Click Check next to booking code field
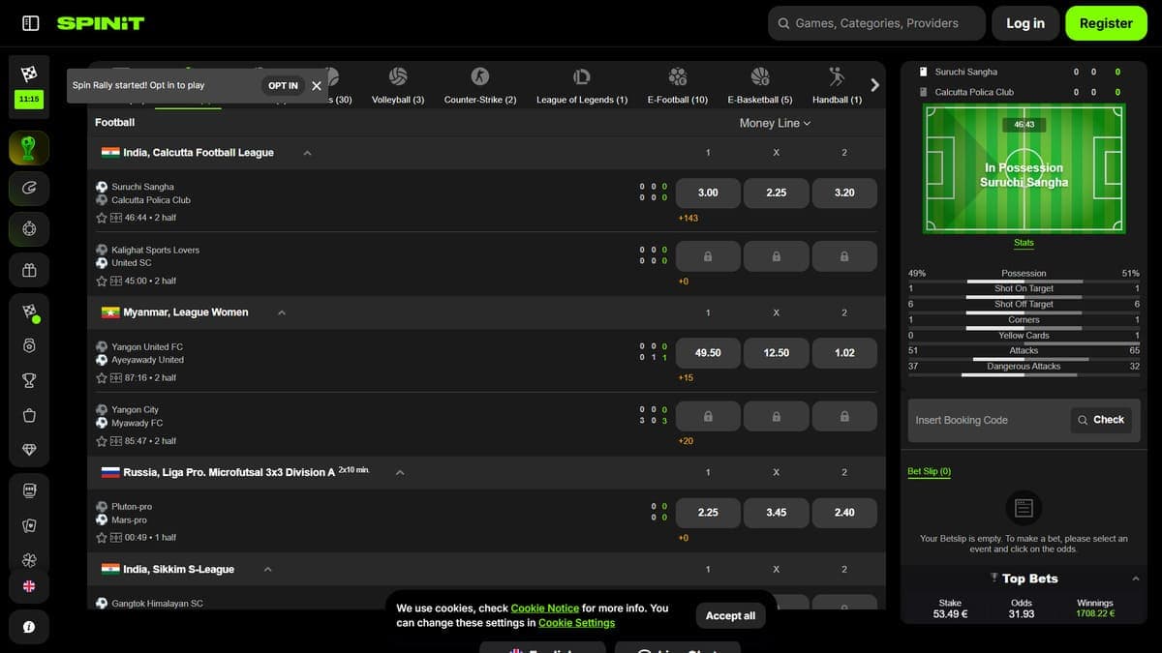 [x=1101, y=420]
